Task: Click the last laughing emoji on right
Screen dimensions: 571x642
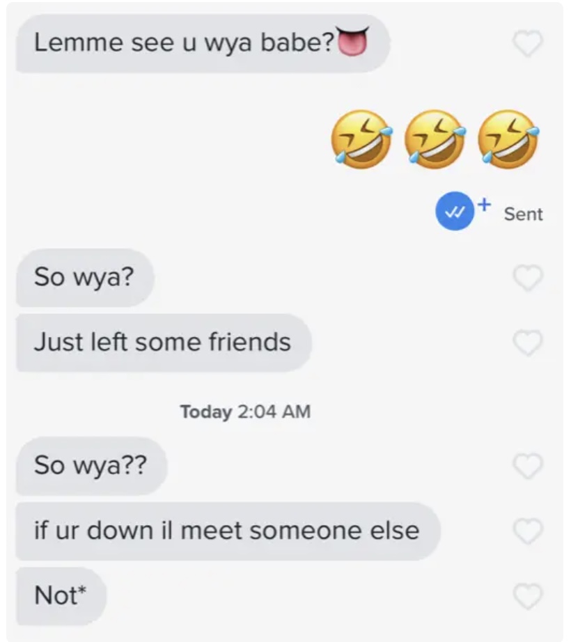Action: (508, 139)
